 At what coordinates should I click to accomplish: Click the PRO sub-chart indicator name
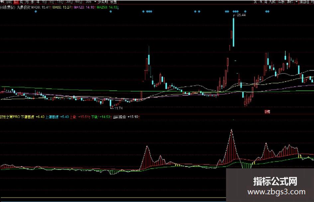coord(10,117)
